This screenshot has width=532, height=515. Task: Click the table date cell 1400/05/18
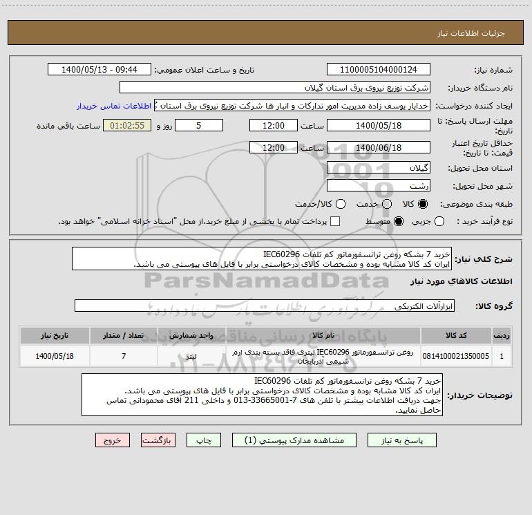[55, 356]
